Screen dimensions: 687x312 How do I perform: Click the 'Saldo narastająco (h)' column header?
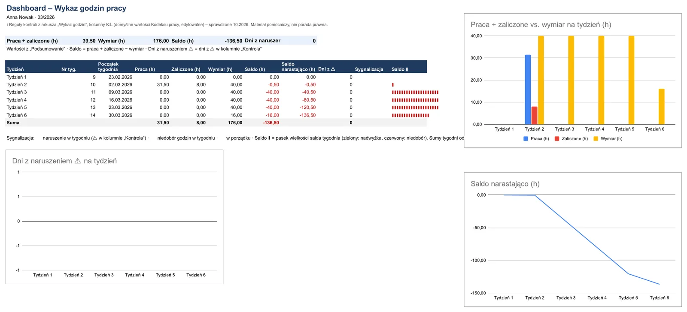(298, 67)
